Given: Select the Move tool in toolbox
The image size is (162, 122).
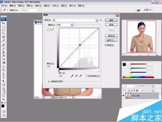Looking at the screenshot, I should tap(4, 23).
